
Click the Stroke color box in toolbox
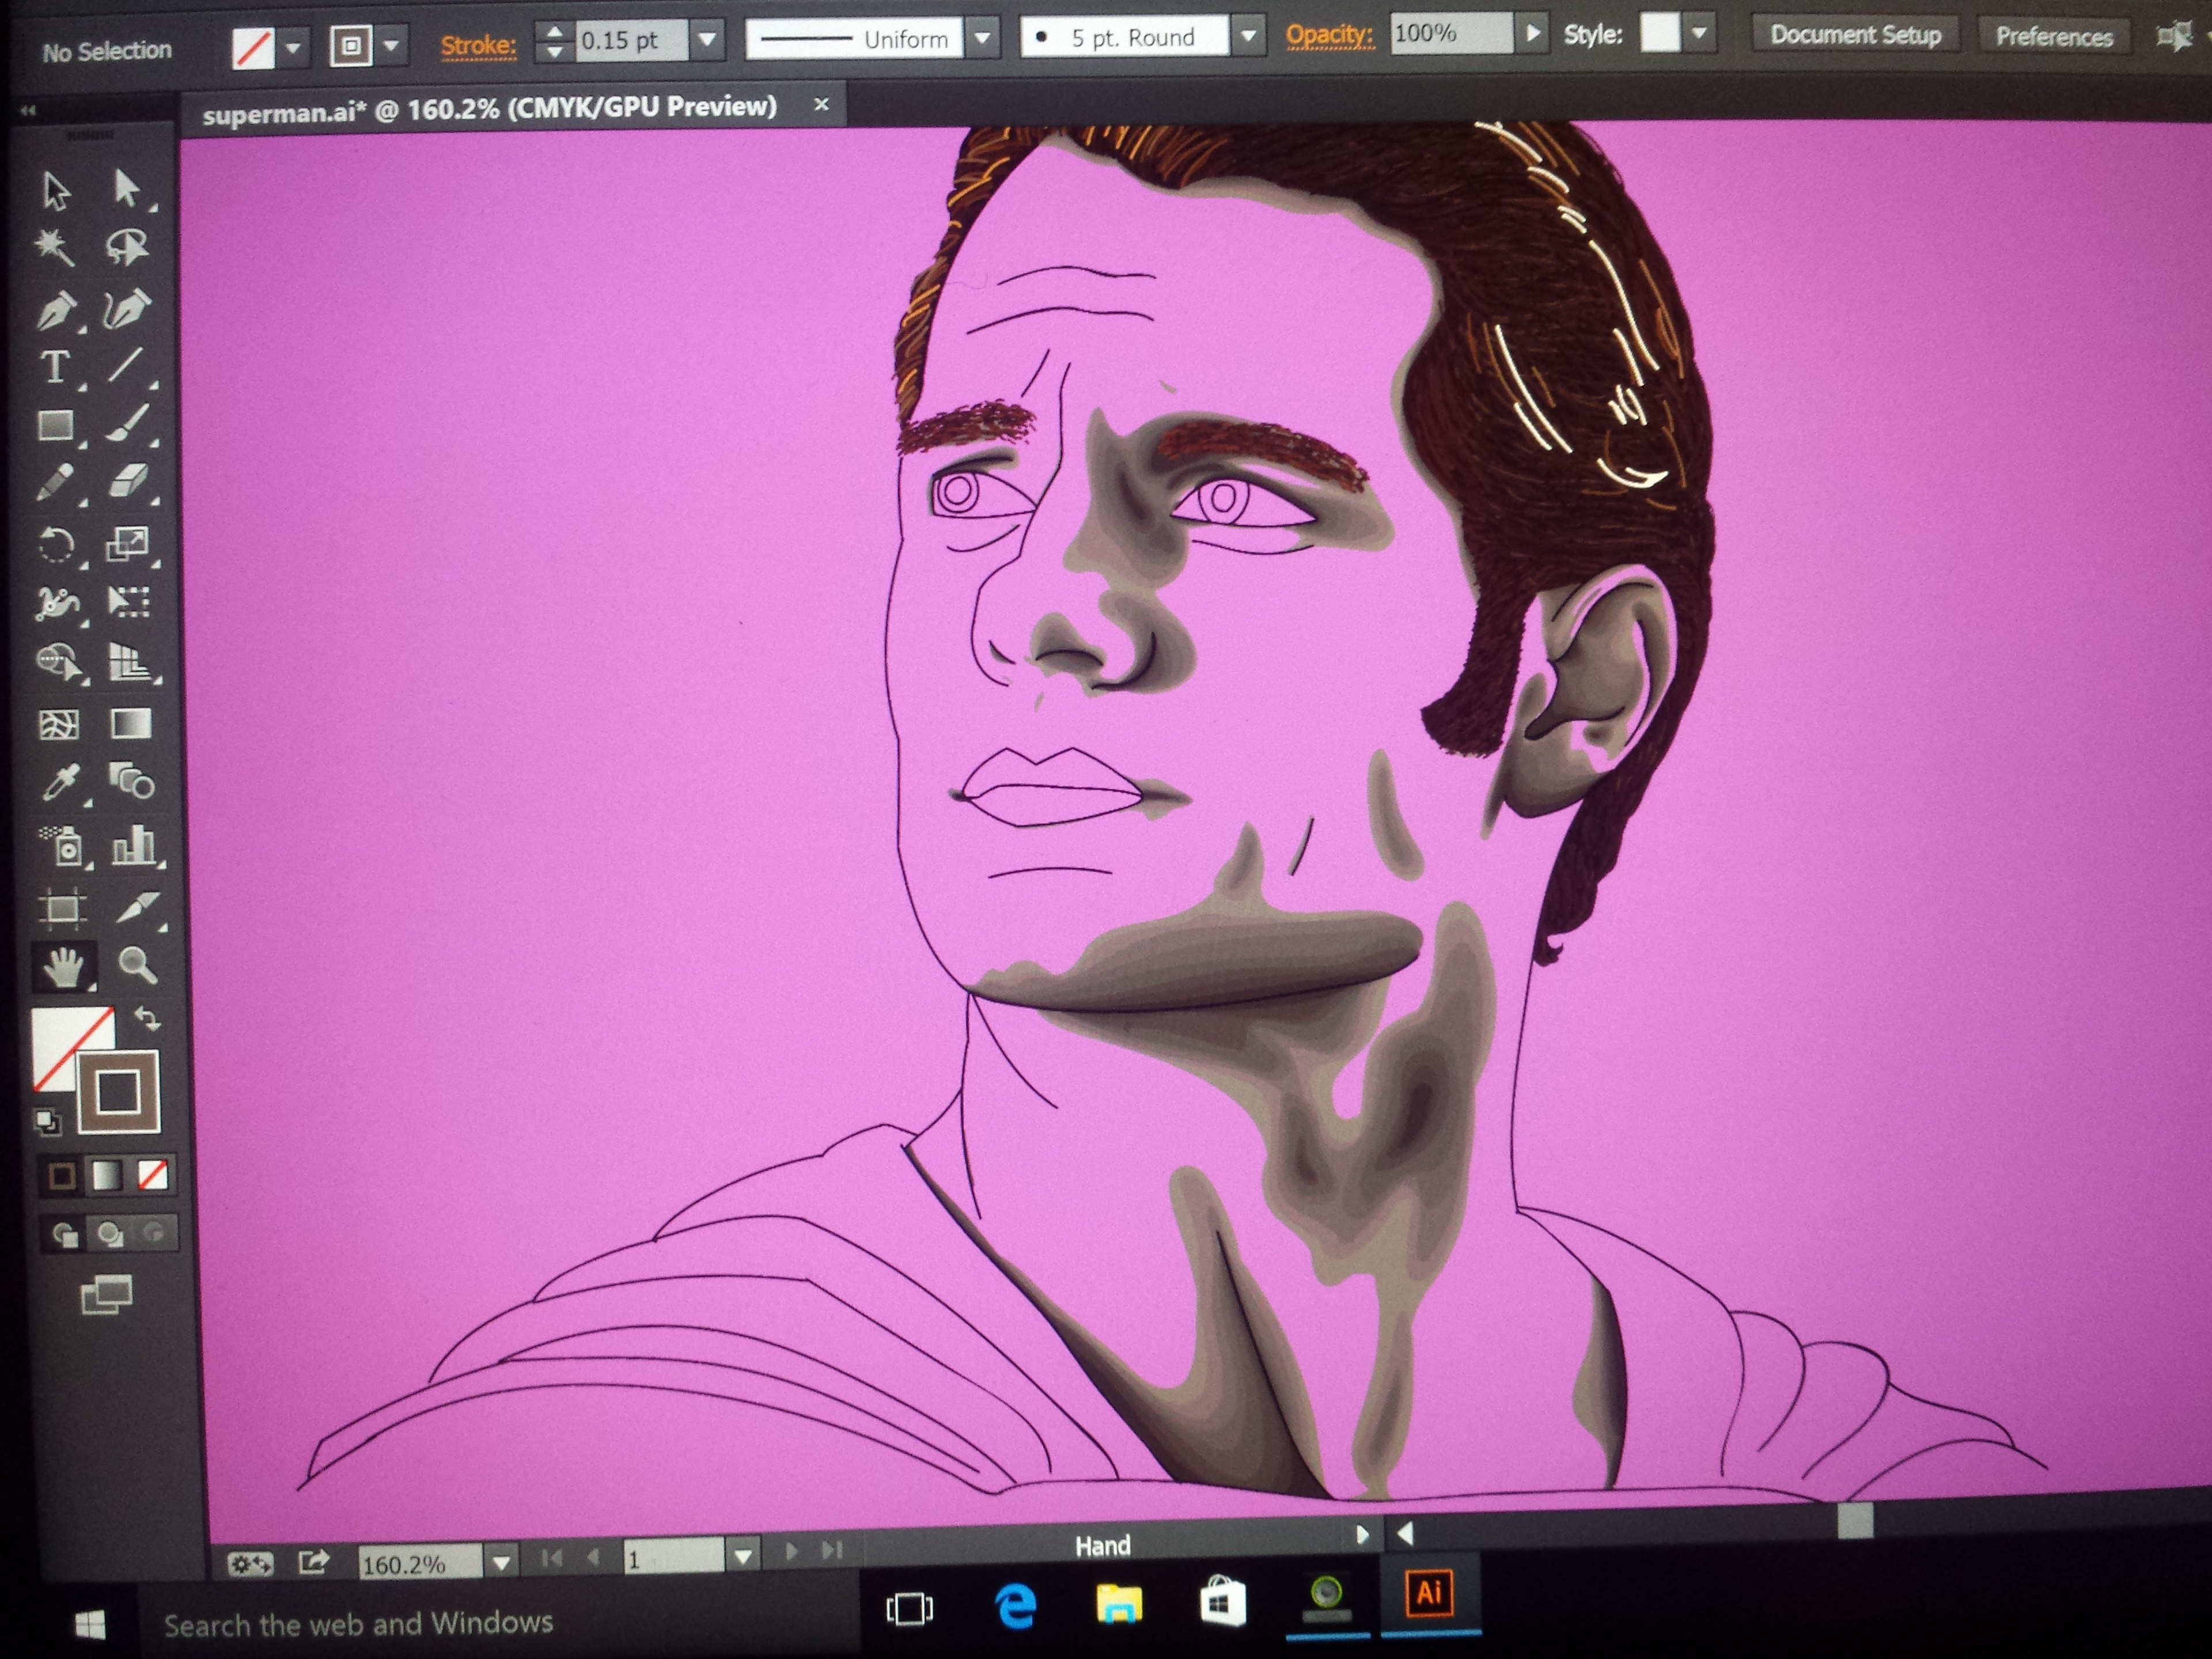tap(118, 1091)
